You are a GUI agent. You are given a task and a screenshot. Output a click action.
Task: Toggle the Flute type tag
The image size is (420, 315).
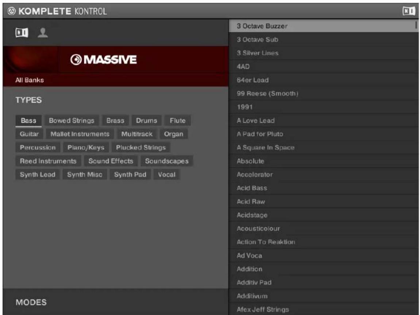coord(178,121)
